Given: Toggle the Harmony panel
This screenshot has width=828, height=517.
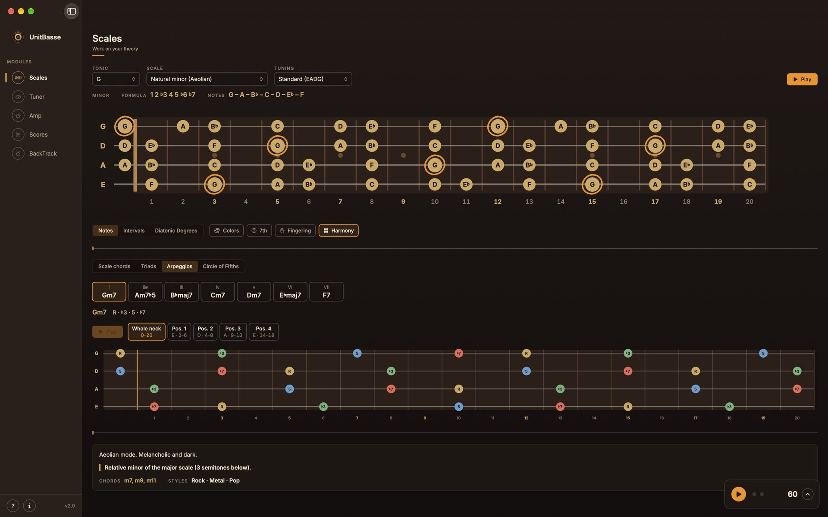Looking at the screenshot, I should tap(339, 230).
